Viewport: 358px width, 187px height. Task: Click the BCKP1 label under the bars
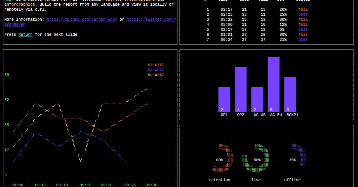pos(292,115)
